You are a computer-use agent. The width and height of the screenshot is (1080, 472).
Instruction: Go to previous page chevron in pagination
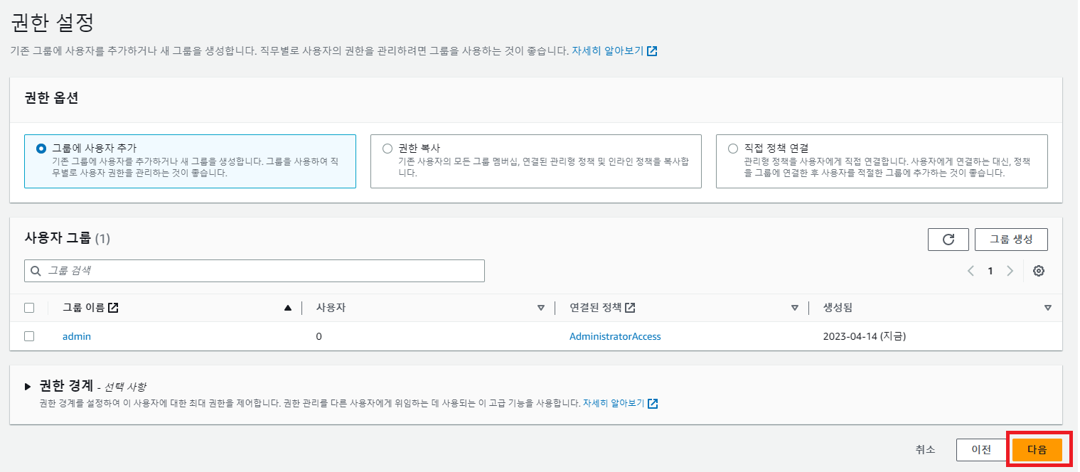(971, 271)
